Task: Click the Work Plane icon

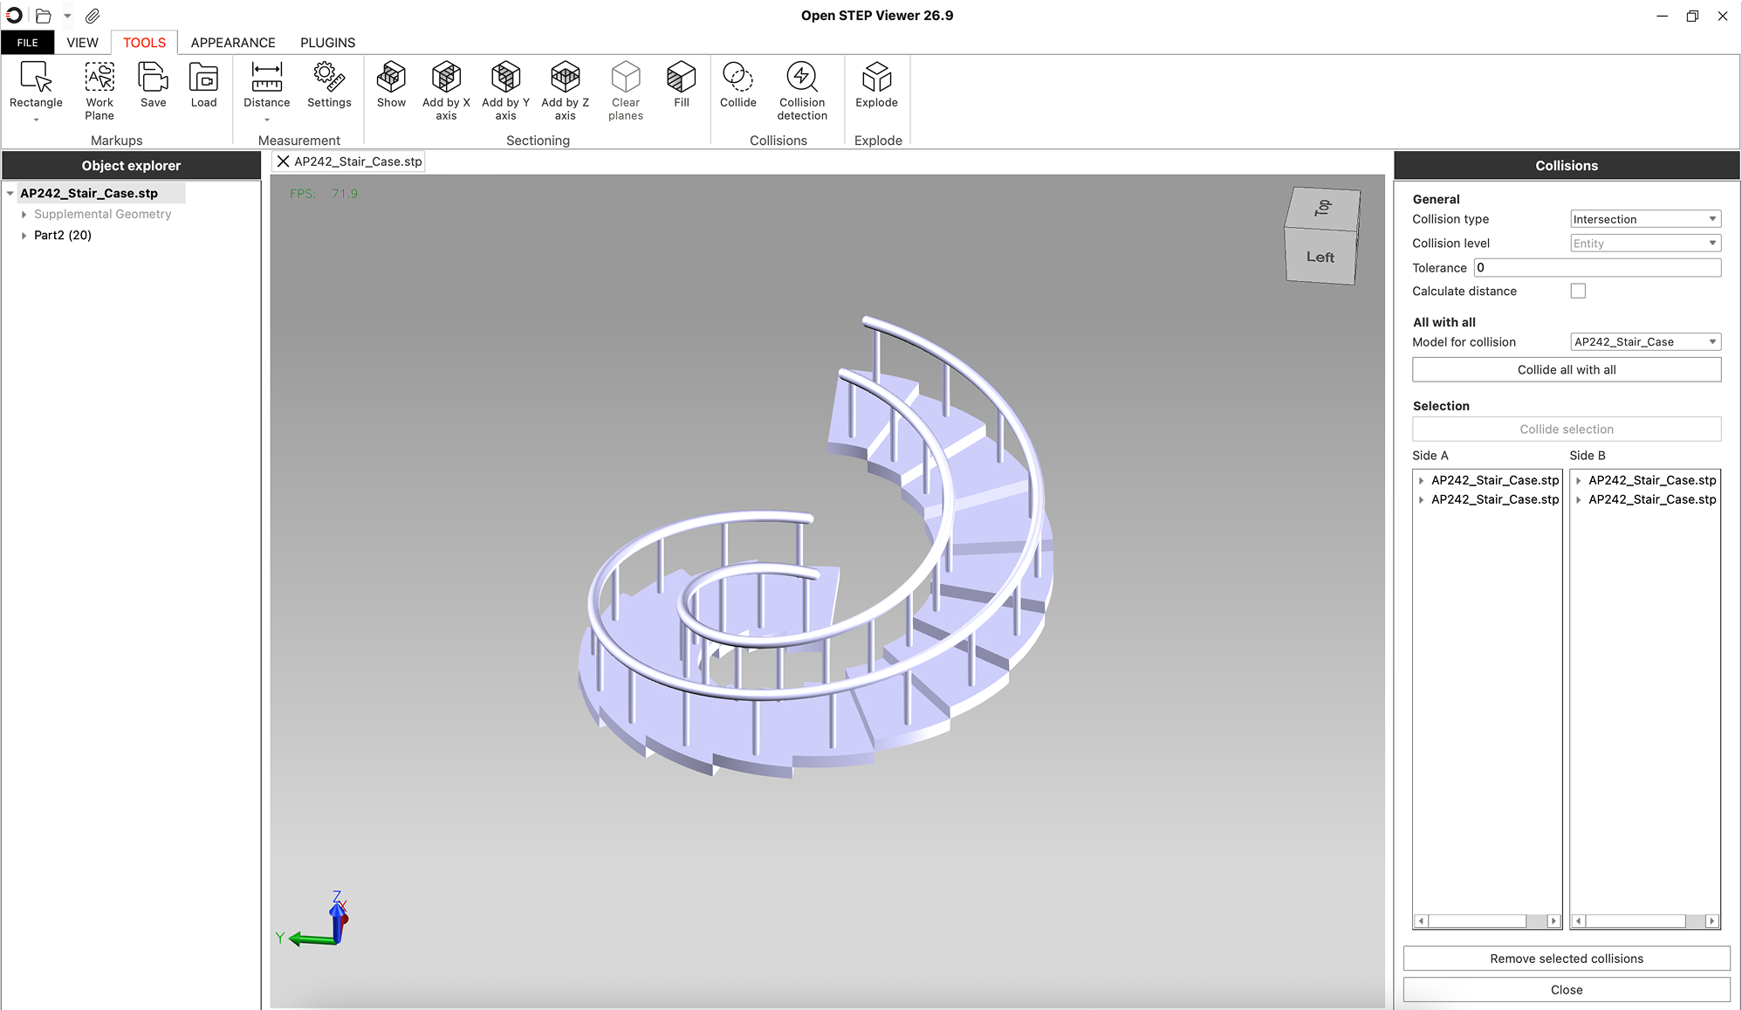Action: (x=99, y=79)
